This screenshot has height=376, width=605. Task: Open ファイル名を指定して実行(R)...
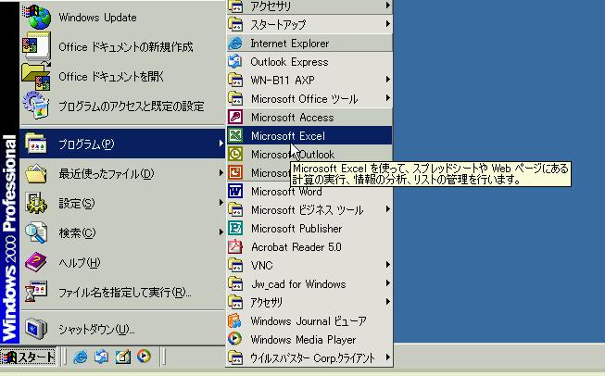click(x=122, y=293)
